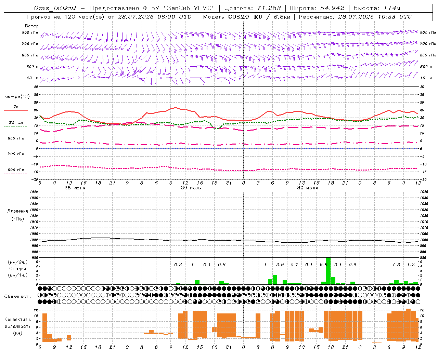Click the Ветер wind panel label
The width and height of the screenshot is (438, 350).
coord(32,26)
